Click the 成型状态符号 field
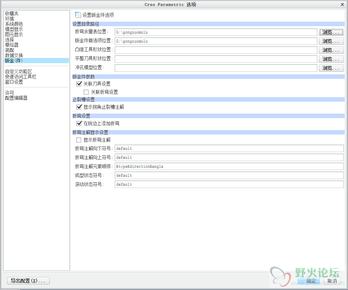 tap(229, 175)
